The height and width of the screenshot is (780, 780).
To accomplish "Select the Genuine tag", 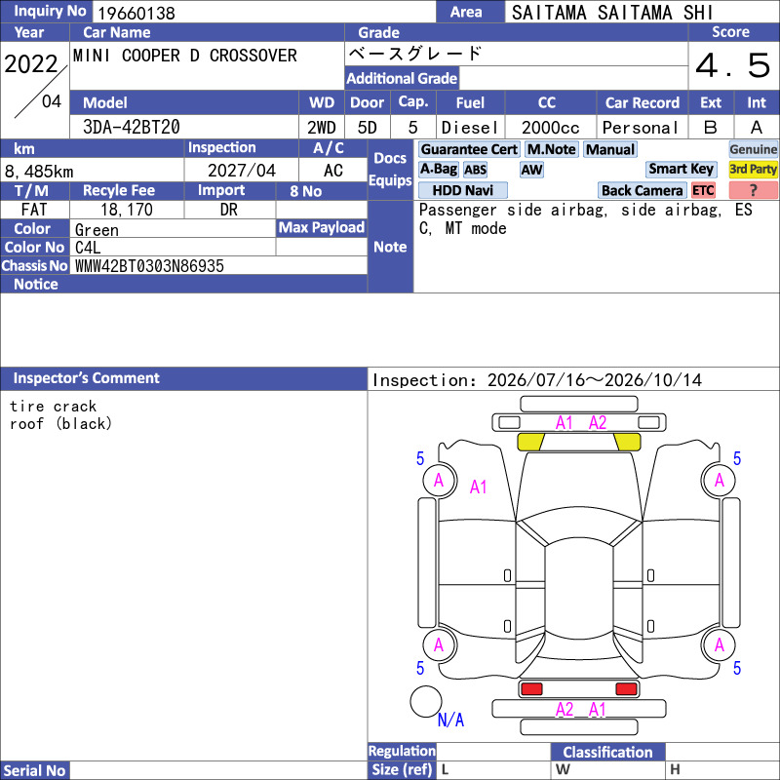I will pyautogui.click(x=753, y=150).
